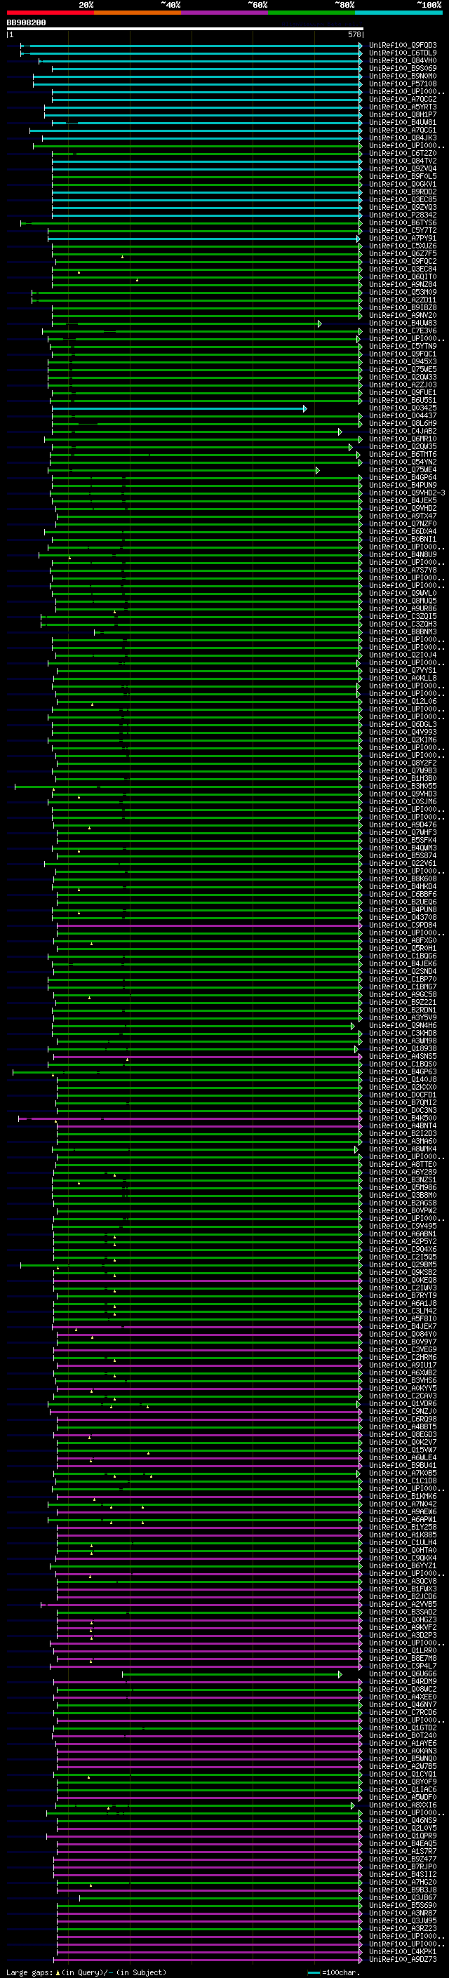Open hit UniRef100_Q9FQD3
Viewport: 449px width, 1978px height.
403,46
